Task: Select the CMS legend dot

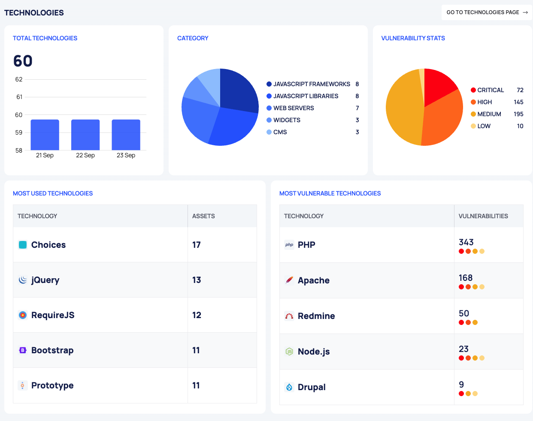Action: pos(269,132)
